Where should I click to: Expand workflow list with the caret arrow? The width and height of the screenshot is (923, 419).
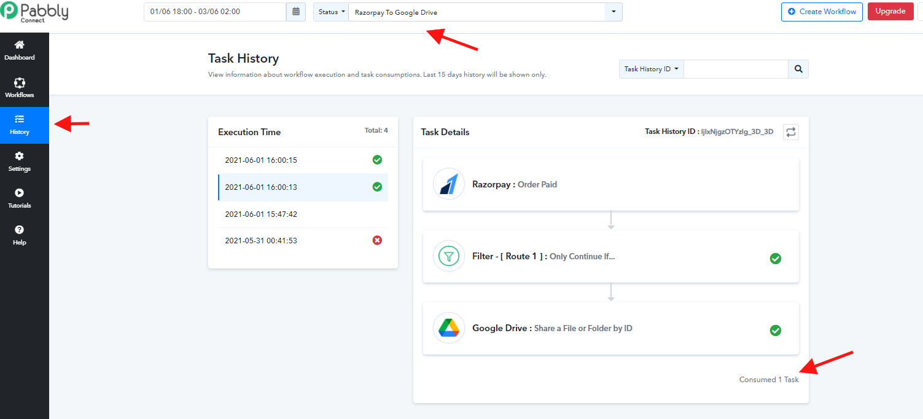(613, 12)
